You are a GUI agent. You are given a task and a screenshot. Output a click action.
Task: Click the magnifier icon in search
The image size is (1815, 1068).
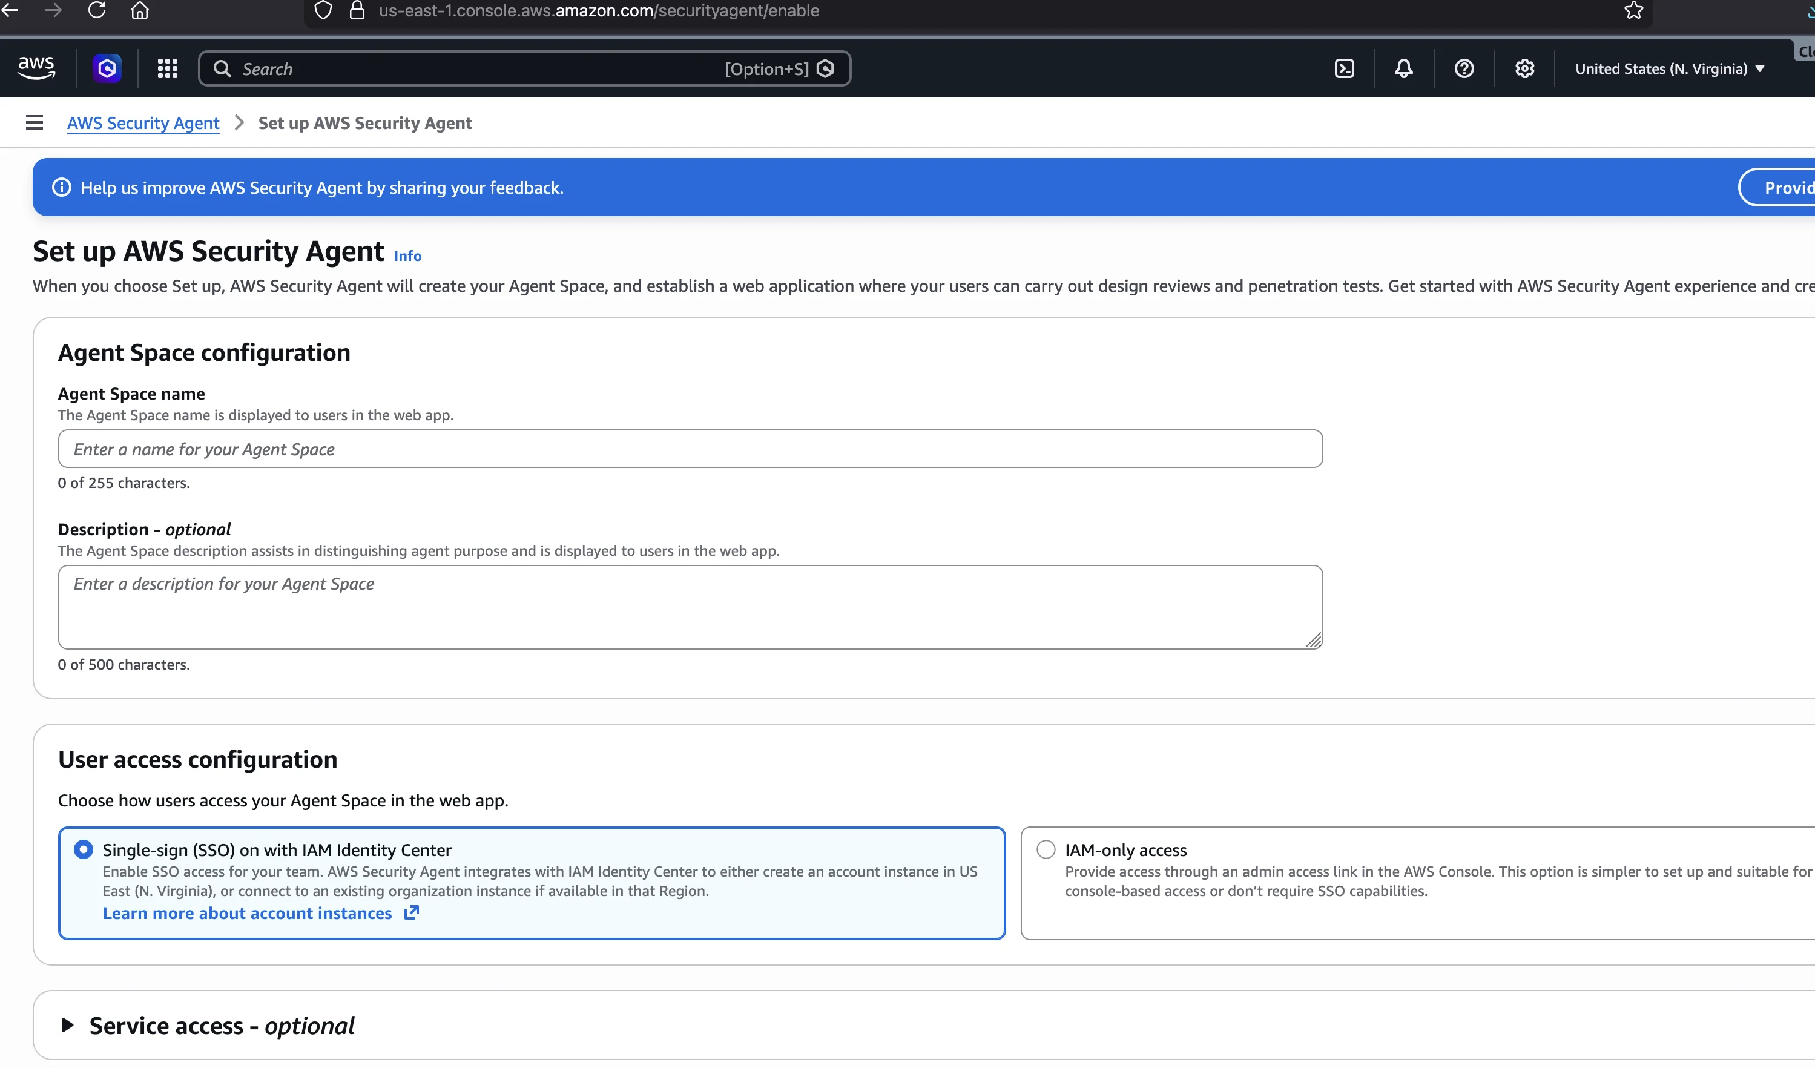pyautogui.click(x=223, y=68)
